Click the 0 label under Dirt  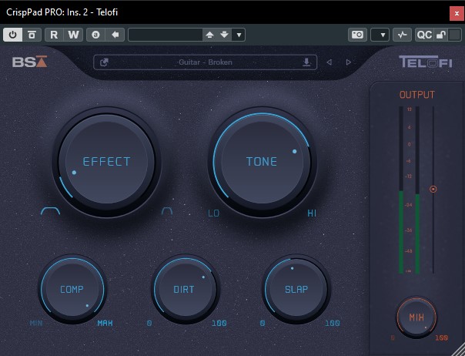(x=149, y=323)
